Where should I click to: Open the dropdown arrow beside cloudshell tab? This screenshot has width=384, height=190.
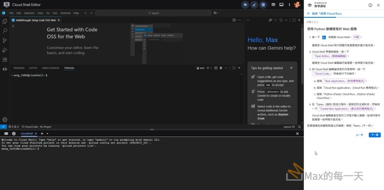[x=47, y=134]
